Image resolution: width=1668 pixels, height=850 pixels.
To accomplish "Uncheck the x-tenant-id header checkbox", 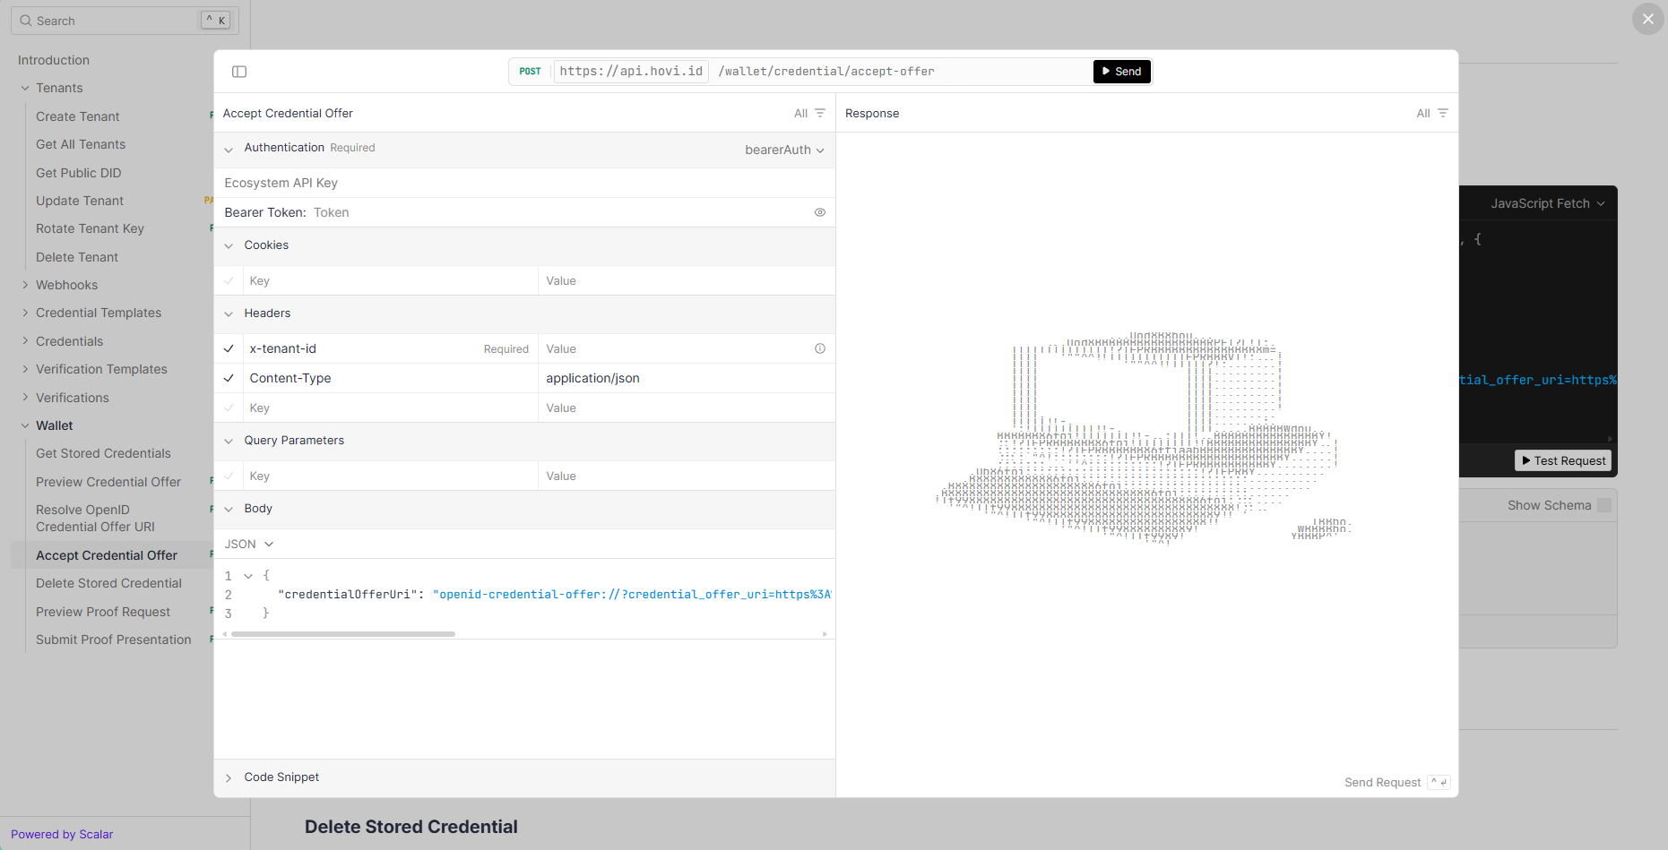I will [x=229, y=348].
